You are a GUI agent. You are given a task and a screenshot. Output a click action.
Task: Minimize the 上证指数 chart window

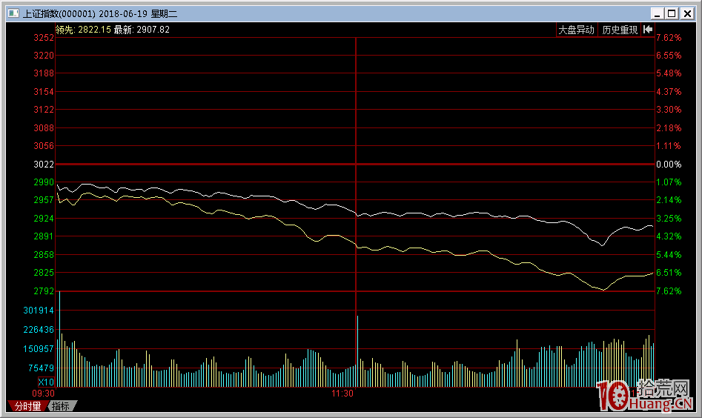657,13
